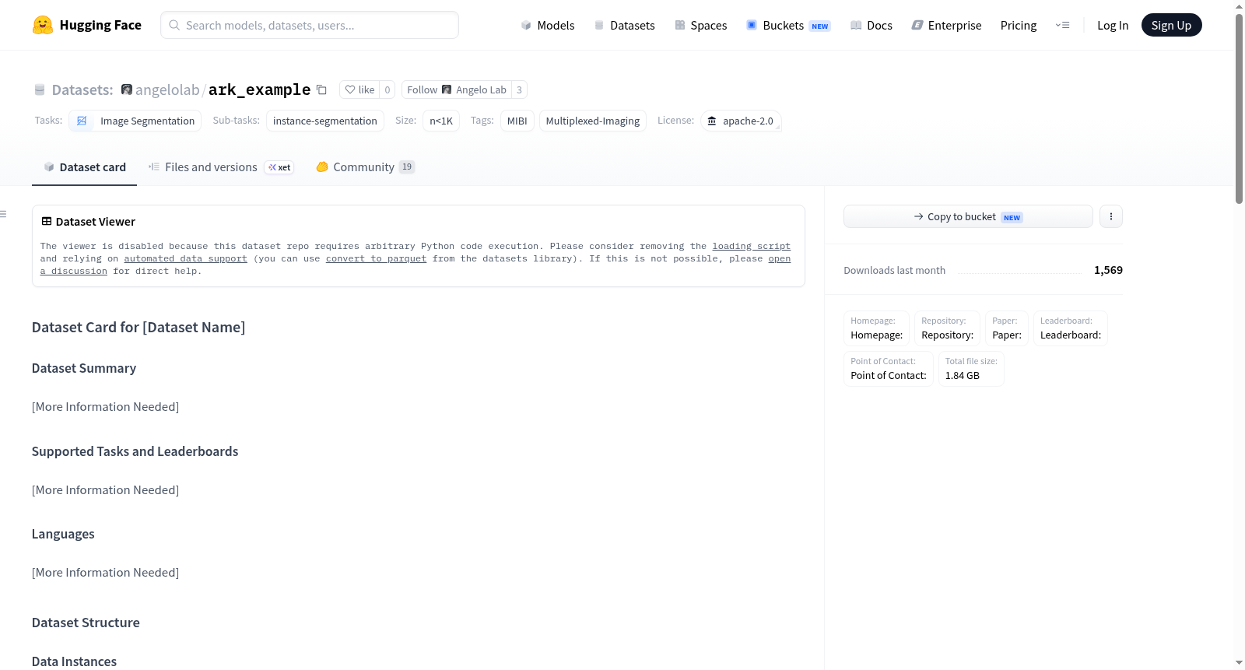Screen dimensions: 1245x670
Task: Click the 1,569 downloads value
Action: point(1108,270)
